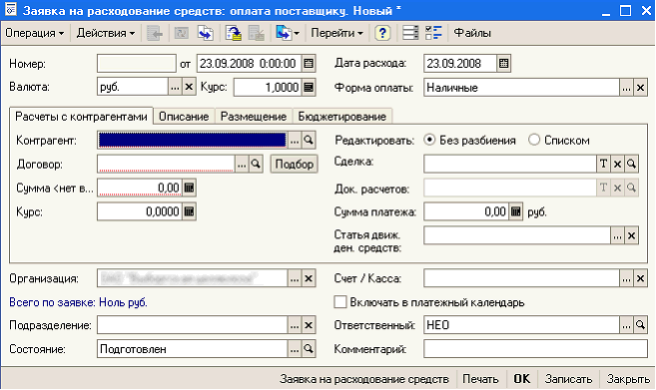Open Валюта selection with ellipsis button
Viewport: 656px width, 390px height.
175,88
